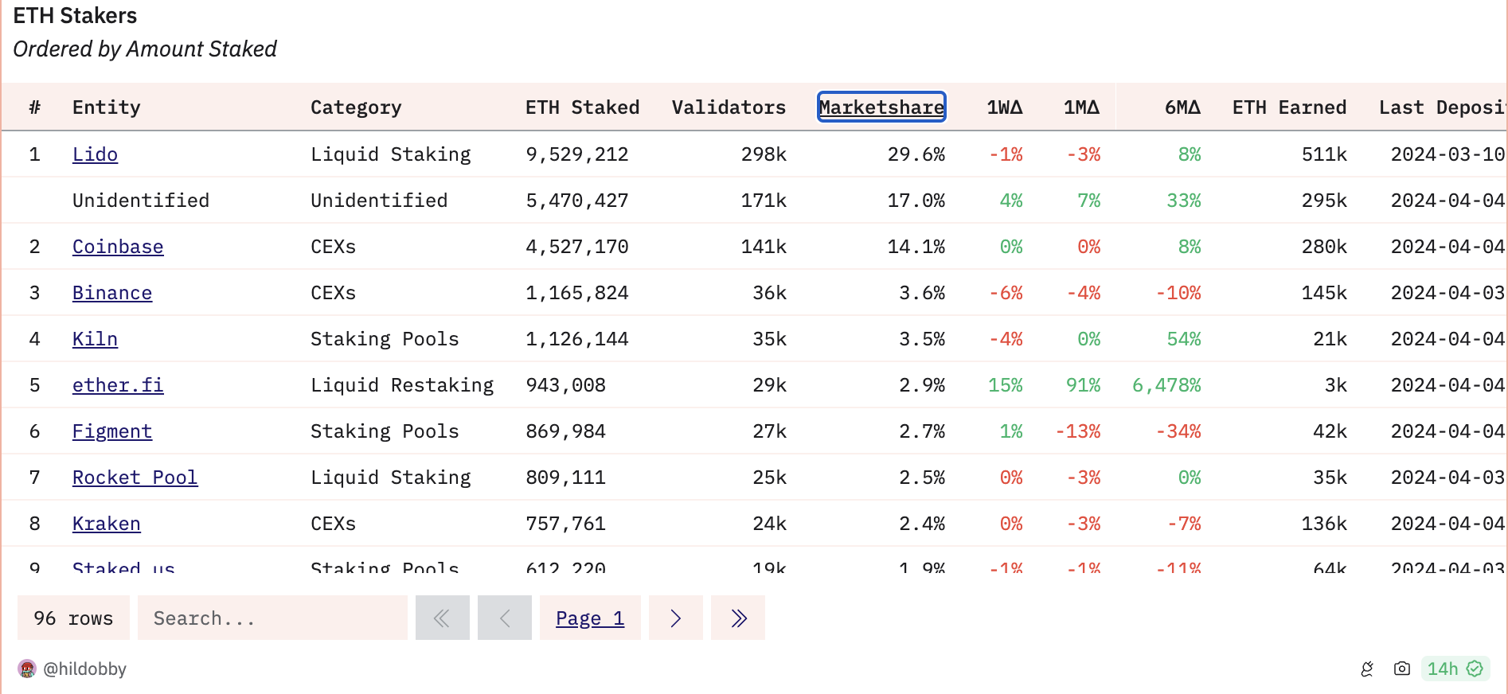Screen dimensions: 1508x694
Task: Sort table by Validators column
Action: (x=729, y=107)
